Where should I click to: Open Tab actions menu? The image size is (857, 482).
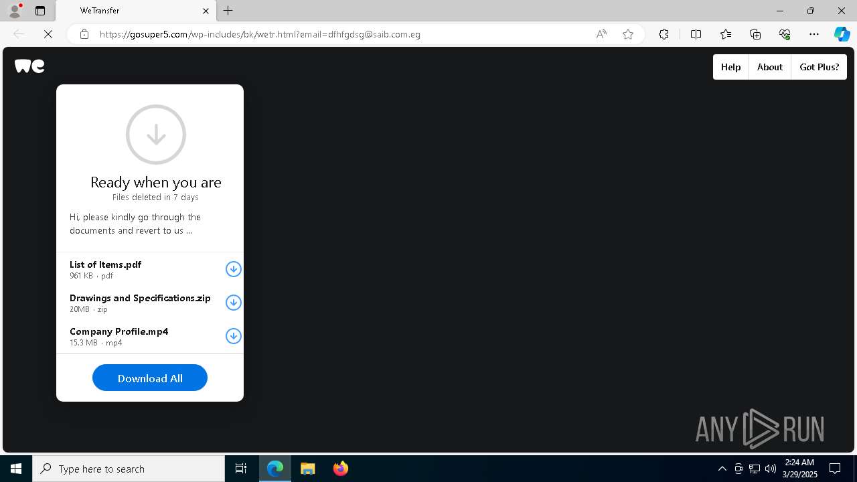40,11
